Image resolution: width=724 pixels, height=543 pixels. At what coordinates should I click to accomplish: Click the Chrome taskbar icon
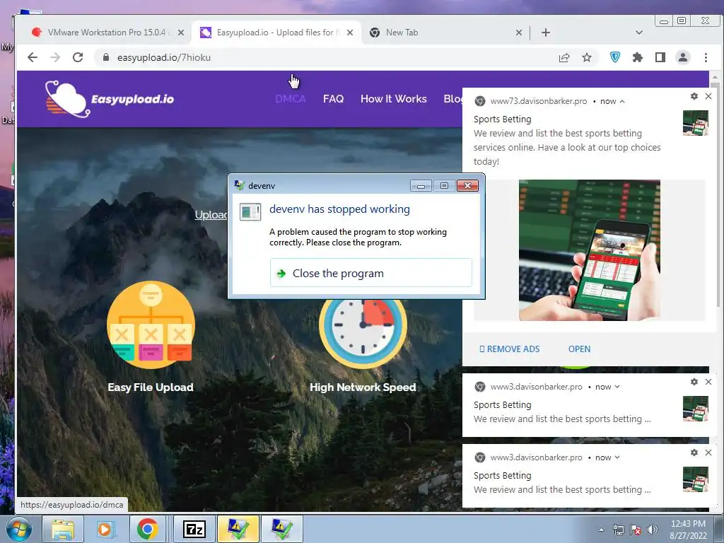pyautogui.click(x=147, y=529)
